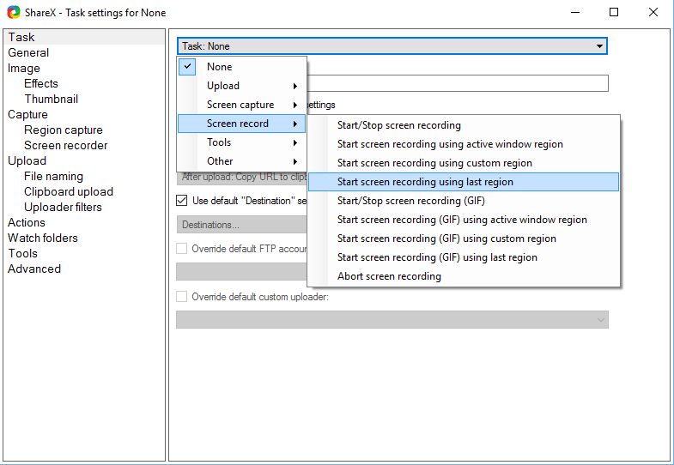Open the Tools submenu in task menu
The height and width of the screenshot is (465, 674).
coord(241,142)
